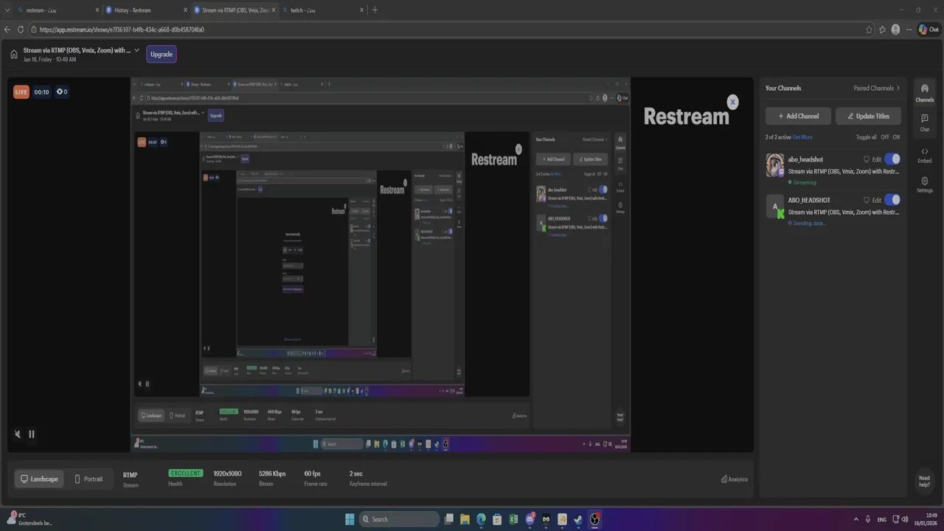The width and height of the screenshot is (944, 531).
Task: Open the Chat sidebar panel
Action: pyautogui.click(x=924, y=122)
